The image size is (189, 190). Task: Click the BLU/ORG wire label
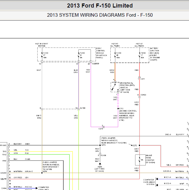[x=76, y=71]
